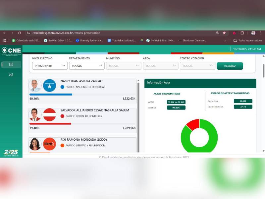Bookmark this page with the star icon
This screenshot has width=265, height=199.
tap(224, 33)
